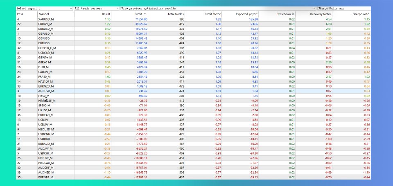Click the profit value 39328.67

(141, 24)
